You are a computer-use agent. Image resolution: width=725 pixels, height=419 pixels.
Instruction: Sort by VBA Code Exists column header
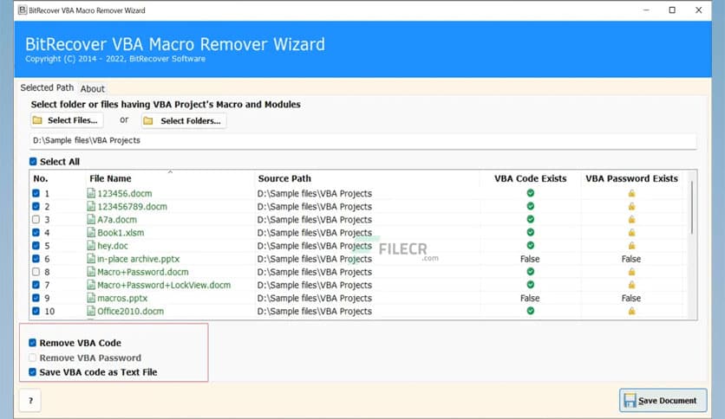coord(531,178)
